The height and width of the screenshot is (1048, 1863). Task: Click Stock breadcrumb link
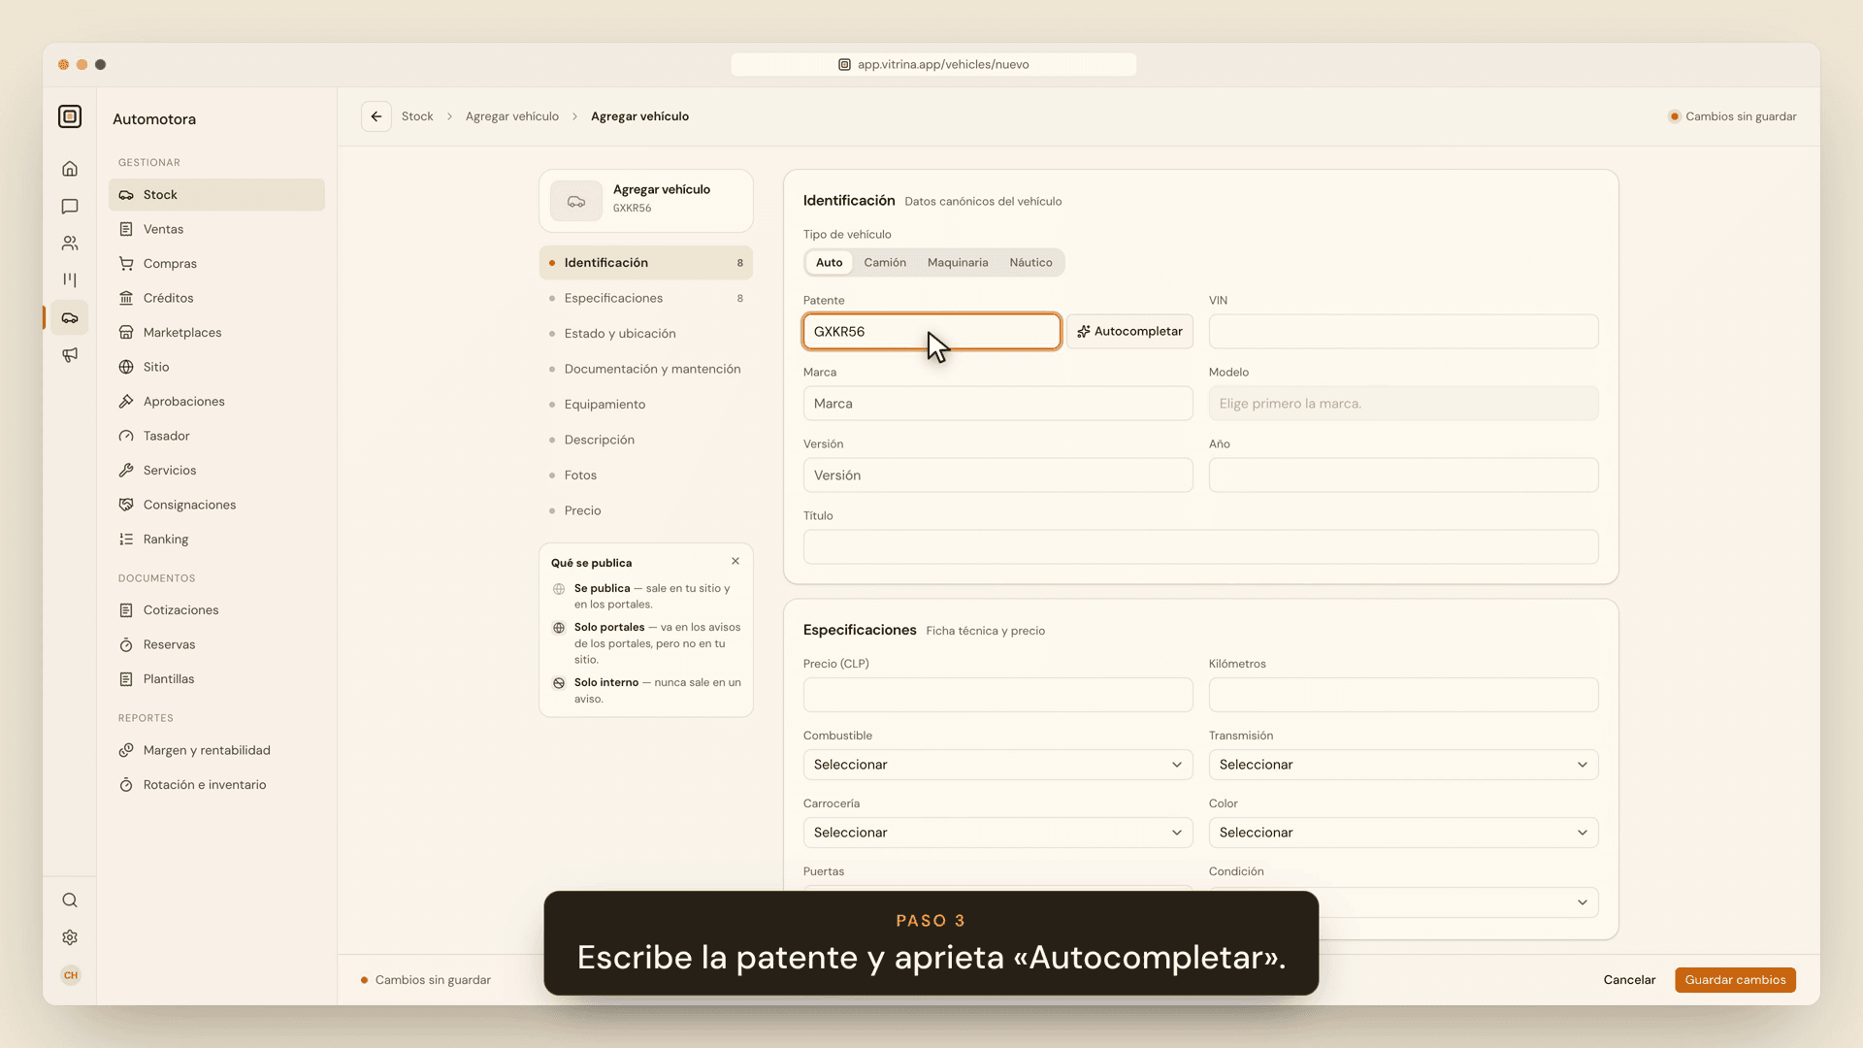tap(417, 116)
